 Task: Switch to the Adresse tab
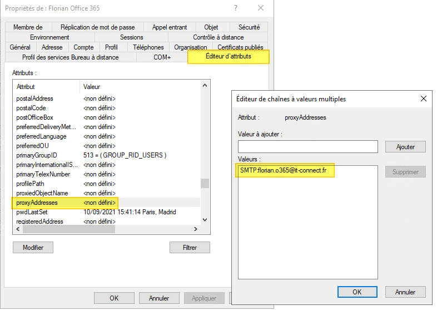[x=52, y=47]
